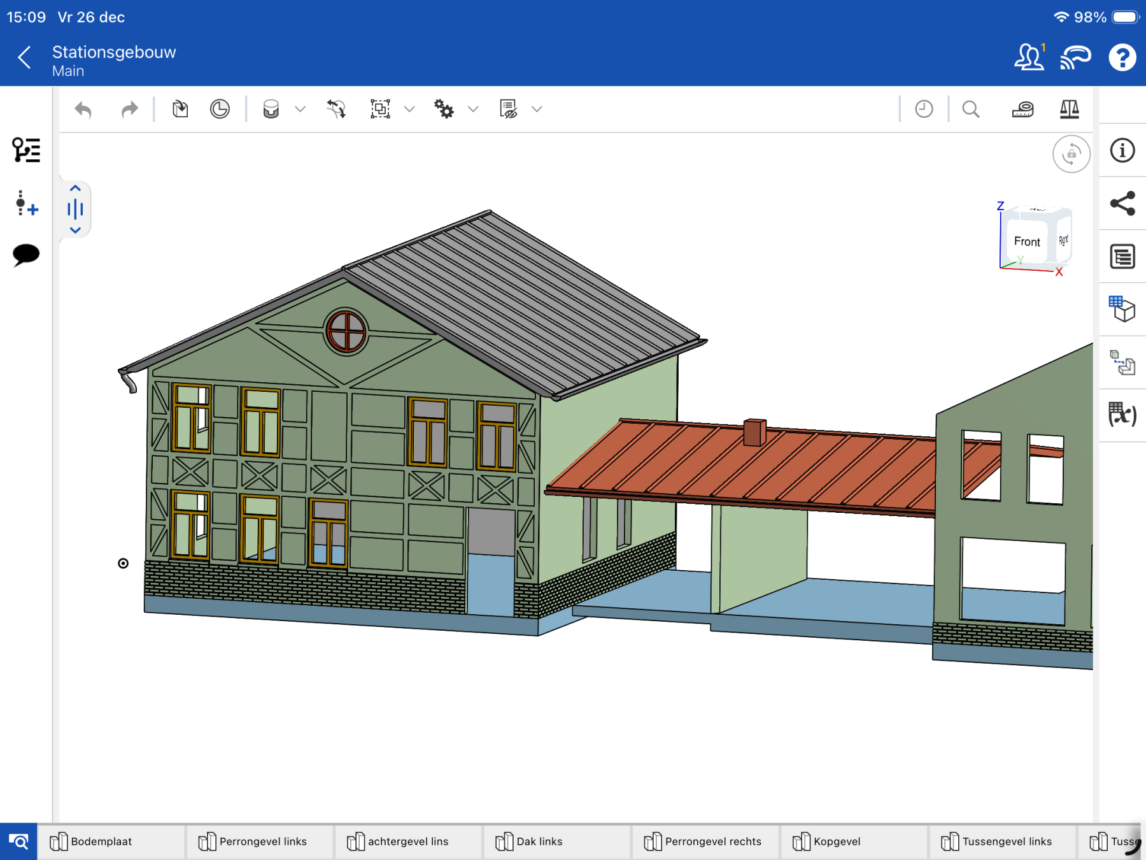Expand the dropdown next to the cylinder tool

(301, 110)
